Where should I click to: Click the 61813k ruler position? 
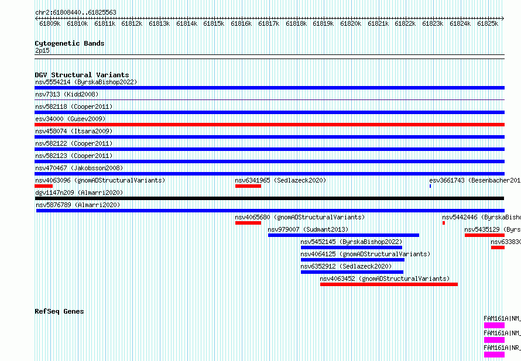point(159,23)
